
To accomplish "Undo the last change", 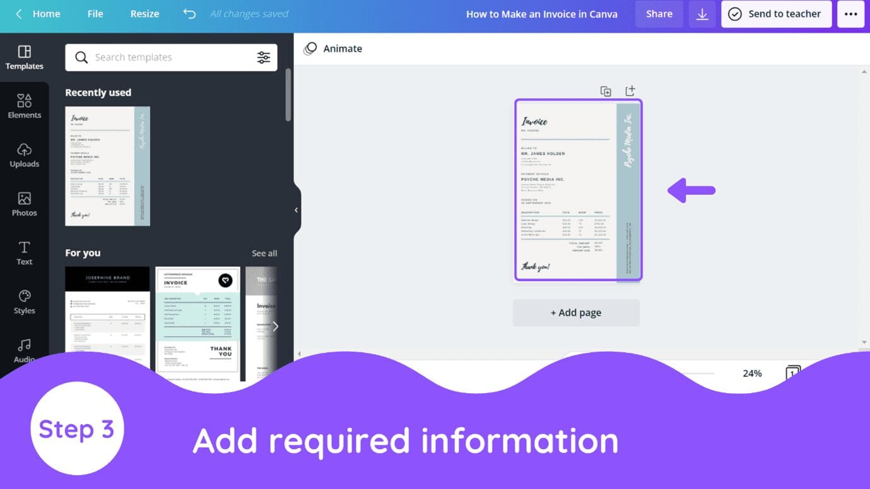I will tap(189, 14).
